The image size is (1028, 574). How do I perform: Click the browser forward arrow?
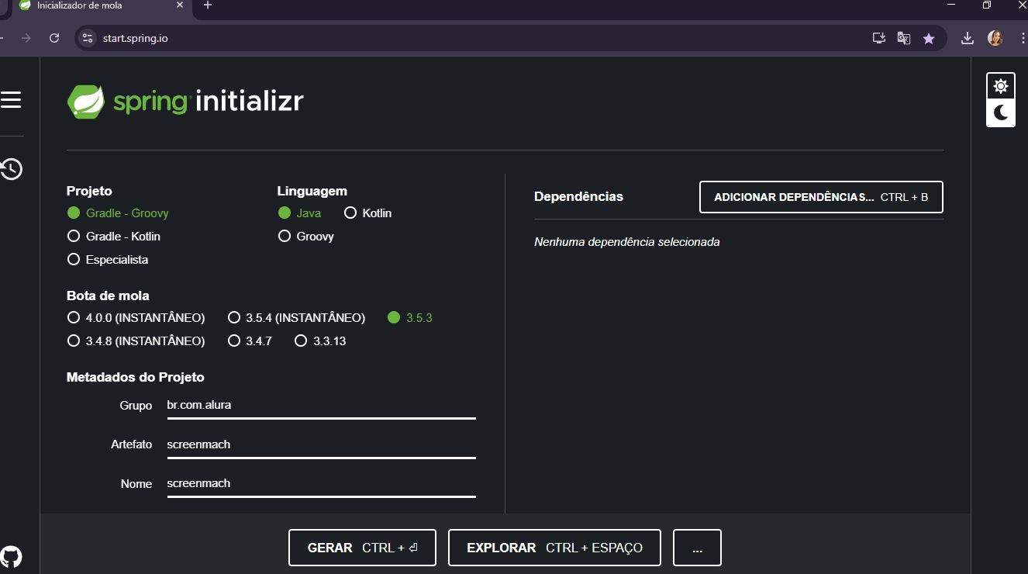pyautogui.click(x=26, y=38)
